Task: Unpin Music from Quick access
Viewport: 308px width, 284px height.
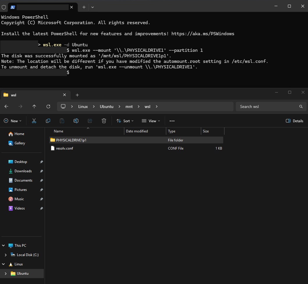Action: click(x=41, y=199)
